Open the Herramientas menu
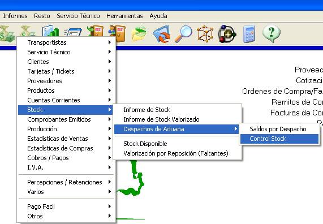This screenshot has width=323, height=224. click(124, 16)
